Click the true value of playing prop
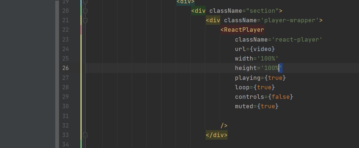Image resolution: width=359 pixels, height=148 pixels. pos(275,78)
